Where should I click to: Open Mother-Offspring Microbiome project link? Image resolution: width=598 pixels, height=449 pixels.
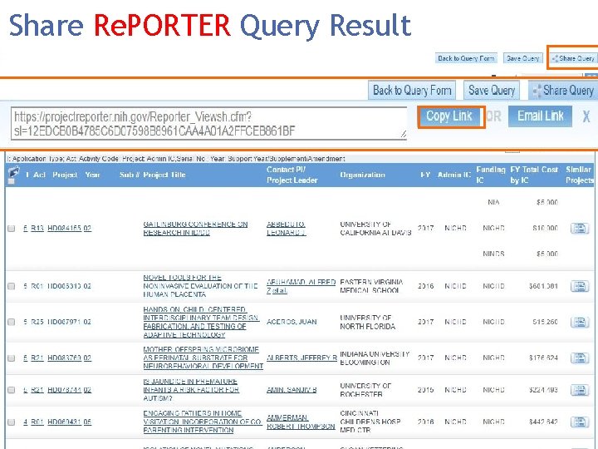point(203,358)
